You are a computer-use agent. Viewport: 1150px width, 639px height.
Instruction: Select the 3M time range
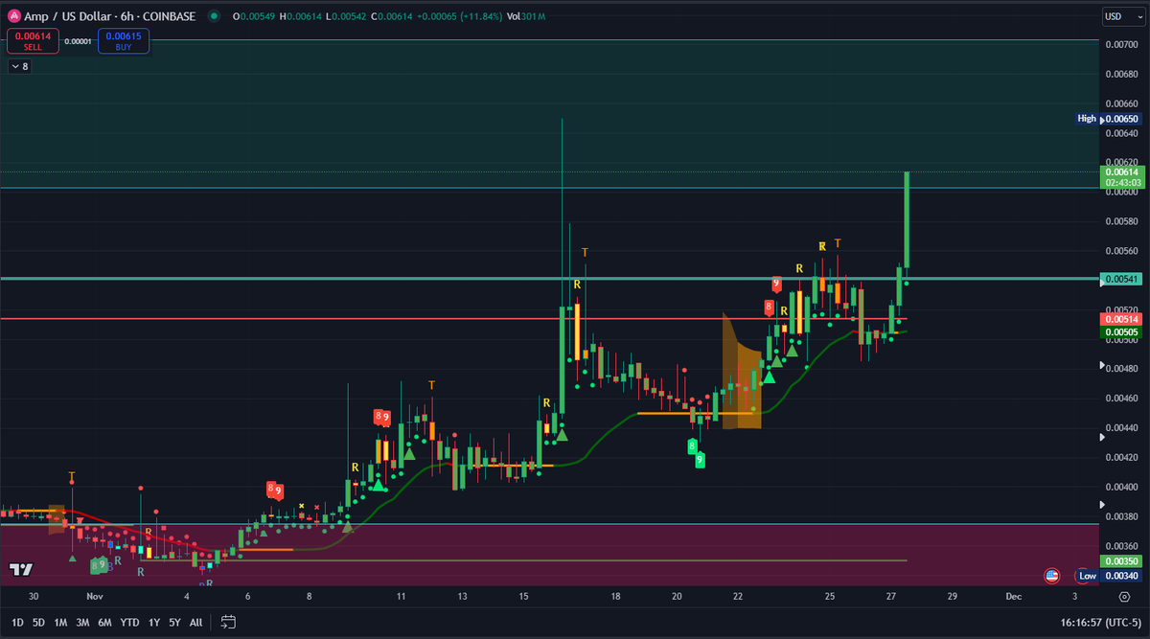[x=82, y=623]
